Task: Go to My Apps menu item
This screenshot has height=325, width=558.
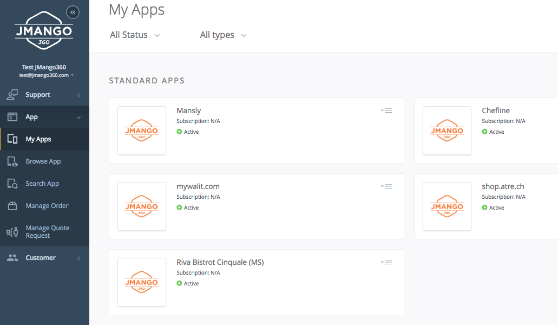Action: tap(44, 139)
